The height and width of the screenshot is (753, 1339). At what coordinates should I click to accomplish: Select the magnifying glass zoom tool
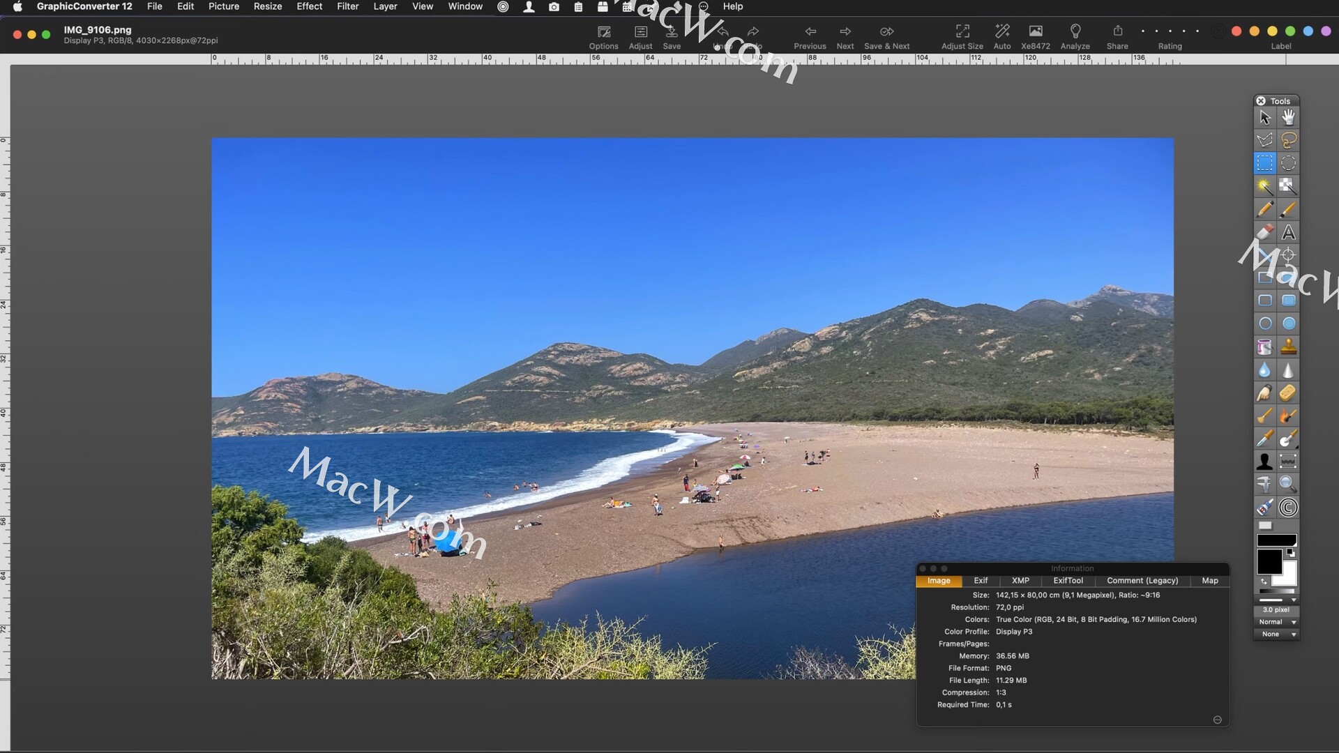[1288, 485]
